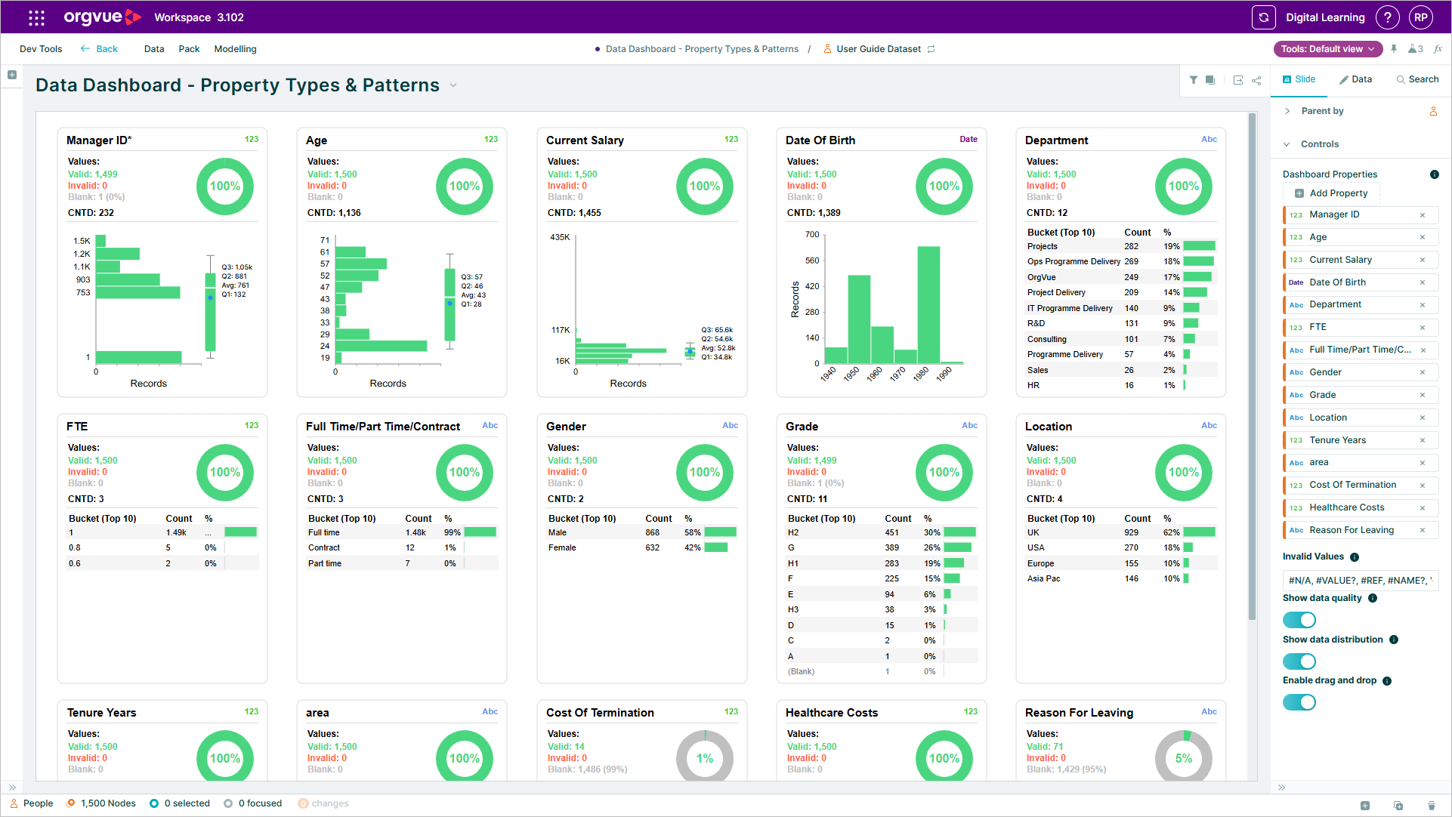
Task: Click the dashboard vertical scrollbar
Action: click(1252, 366)
